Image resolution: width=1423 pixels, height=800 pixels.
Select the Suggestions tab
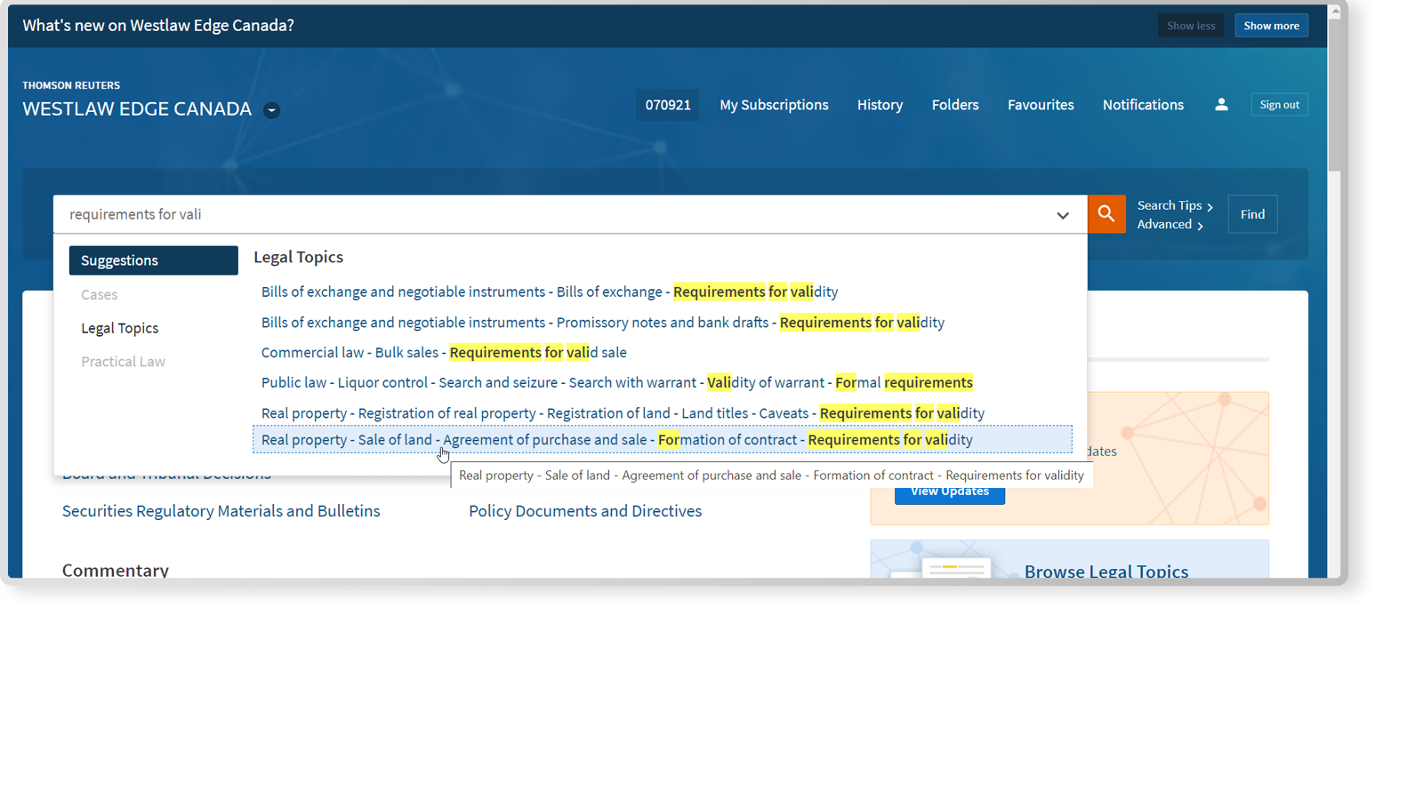coord(154,260)
